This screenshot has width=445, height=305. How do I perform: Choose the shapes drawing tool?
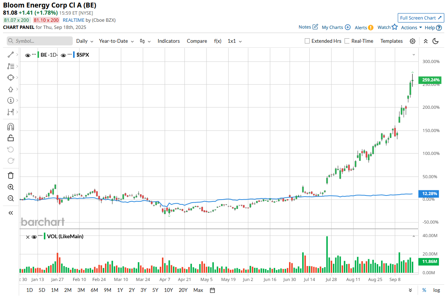[10, 78]
